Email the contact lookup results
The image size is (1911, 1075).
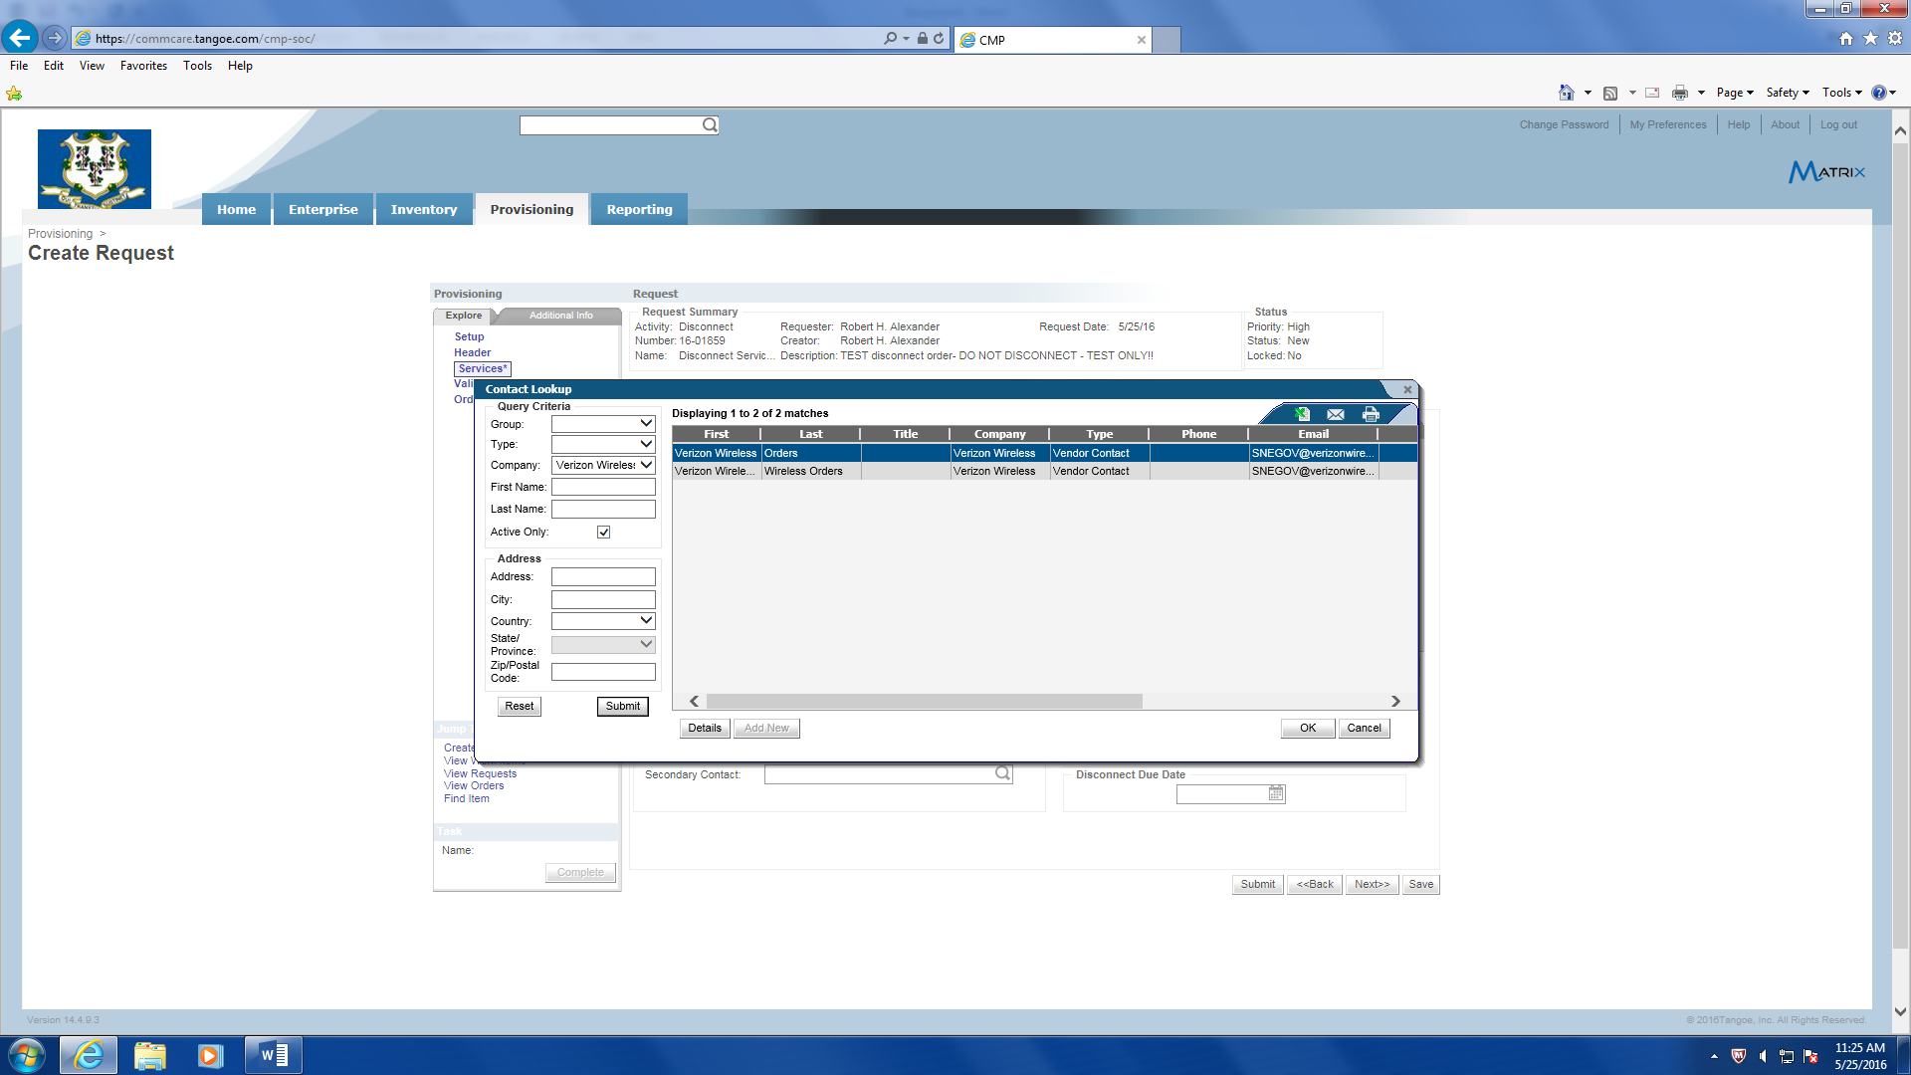click(x=1336, y=414)
